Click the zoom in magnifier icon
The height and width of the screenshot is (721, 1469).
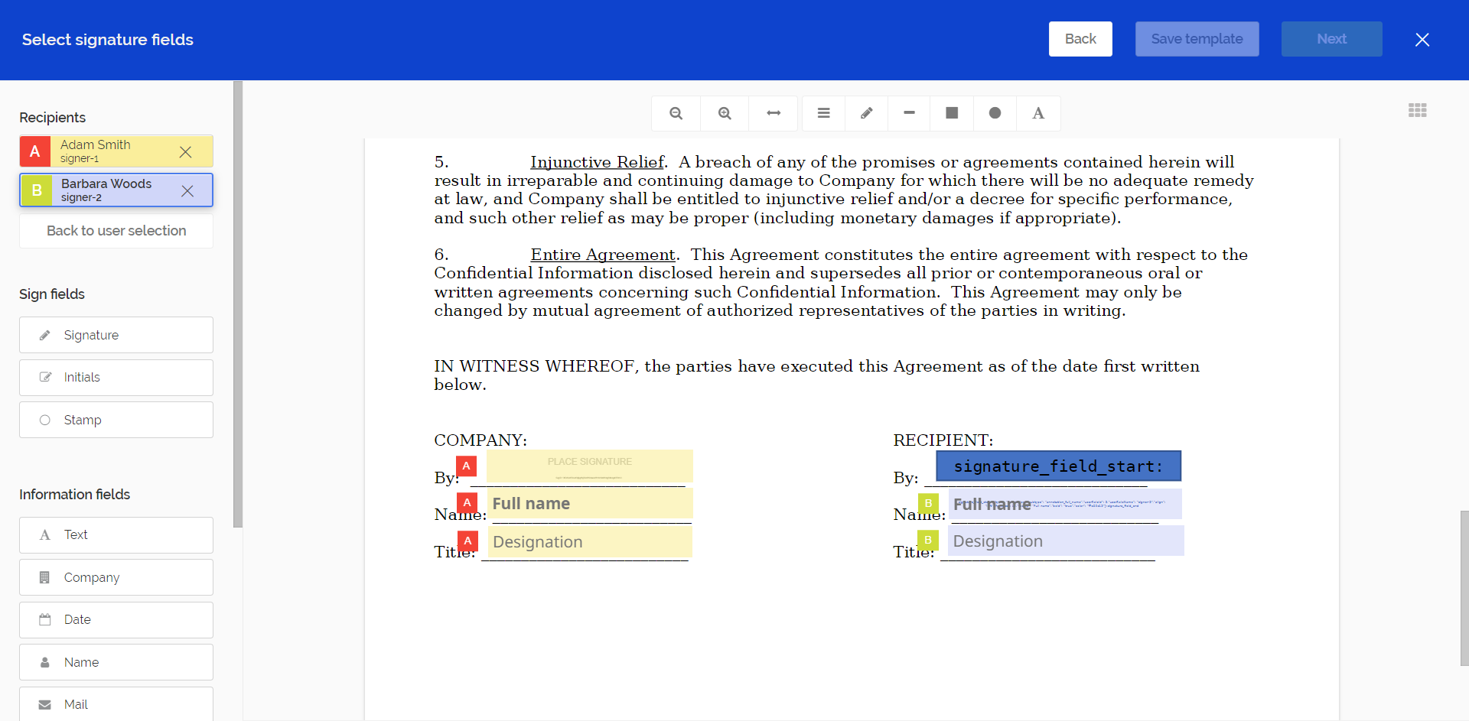pos(725,113)
